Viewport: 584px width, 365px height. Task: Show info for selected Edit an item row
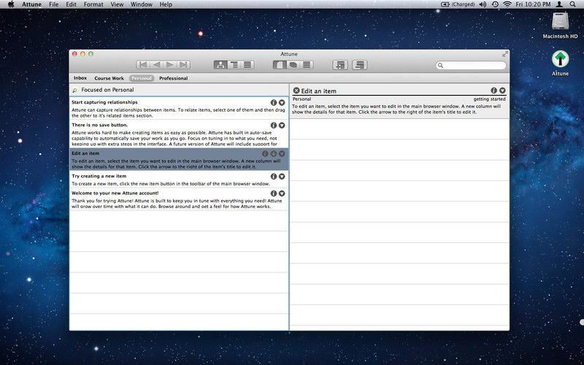coord(265,153)
